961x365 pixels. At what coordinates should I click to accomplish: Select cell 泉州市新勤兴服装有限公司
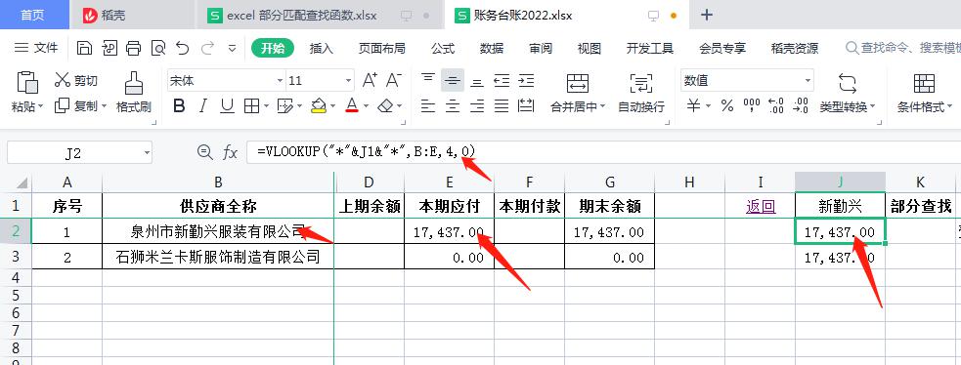(x=218, y=231)
